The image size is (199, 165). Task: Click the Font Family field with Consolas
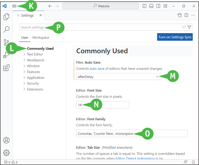[x=132, y=134]
